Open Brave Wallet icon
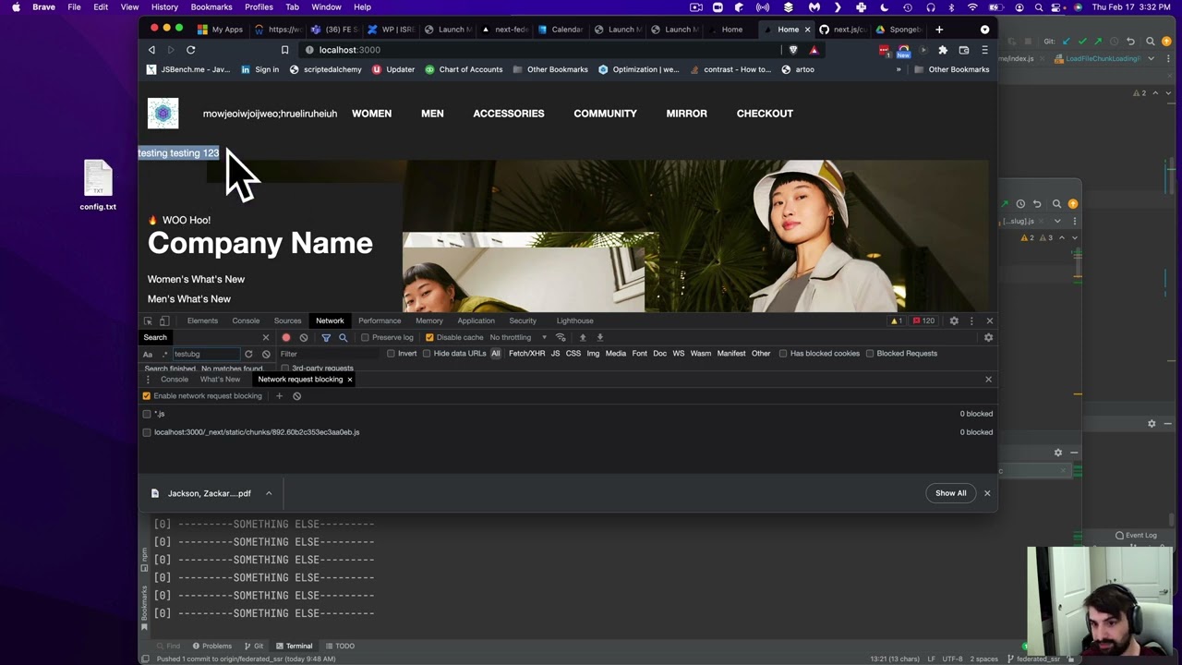 click(964, 50)
